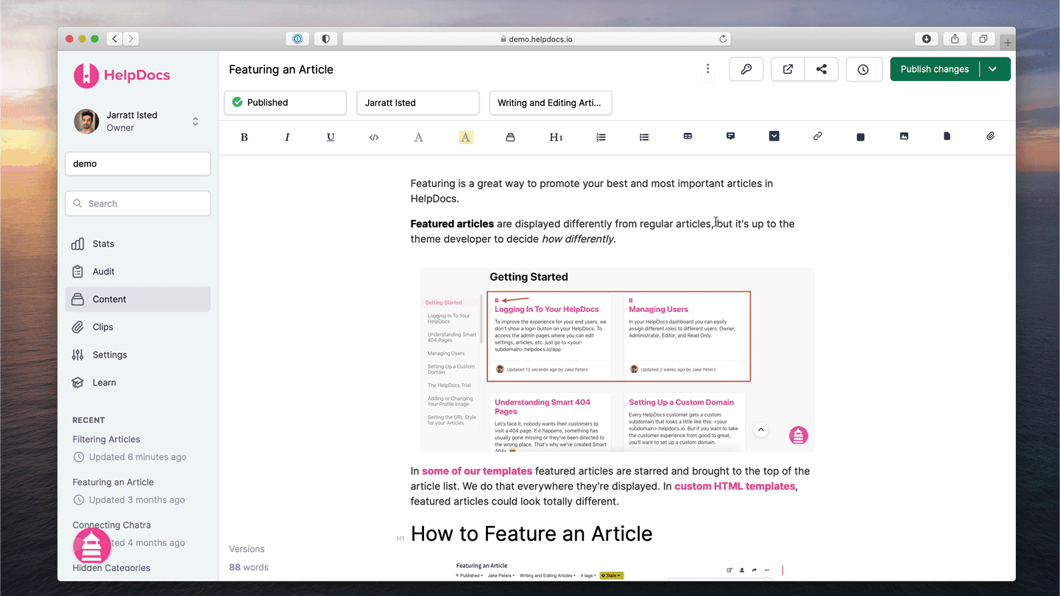Click Safari's privacy shield icon
This screenshot has height=596, width=1060.
pos(325,39)
